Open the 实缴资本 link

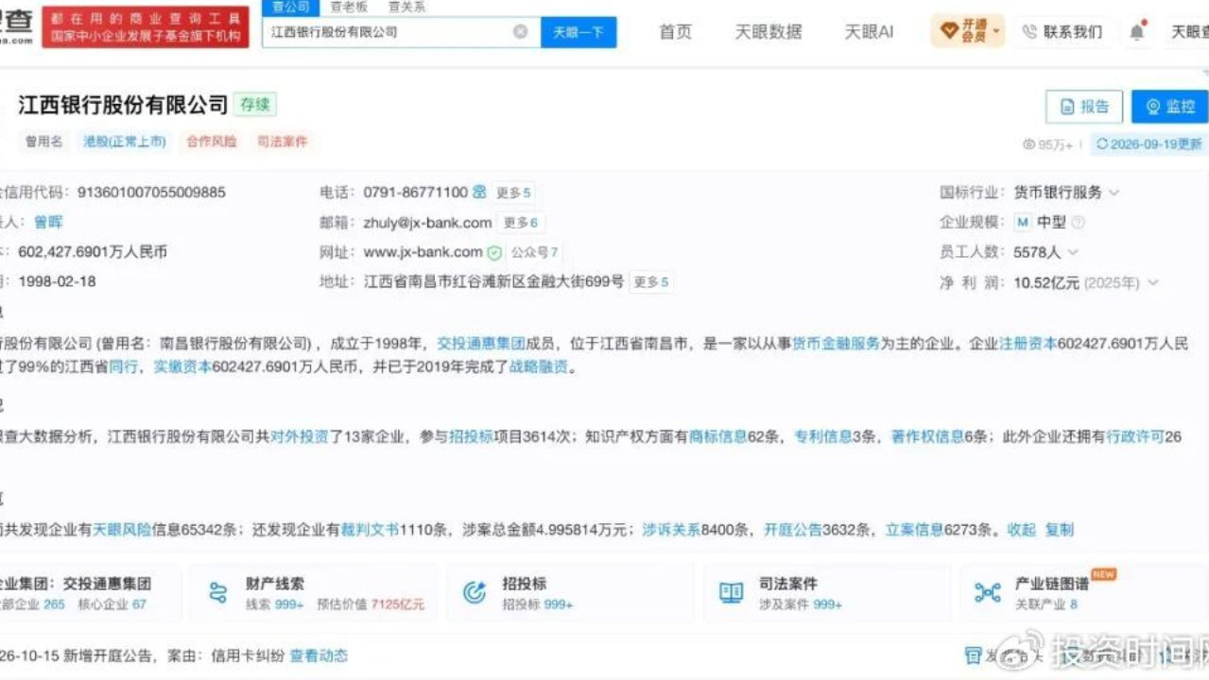click(182, 367)
